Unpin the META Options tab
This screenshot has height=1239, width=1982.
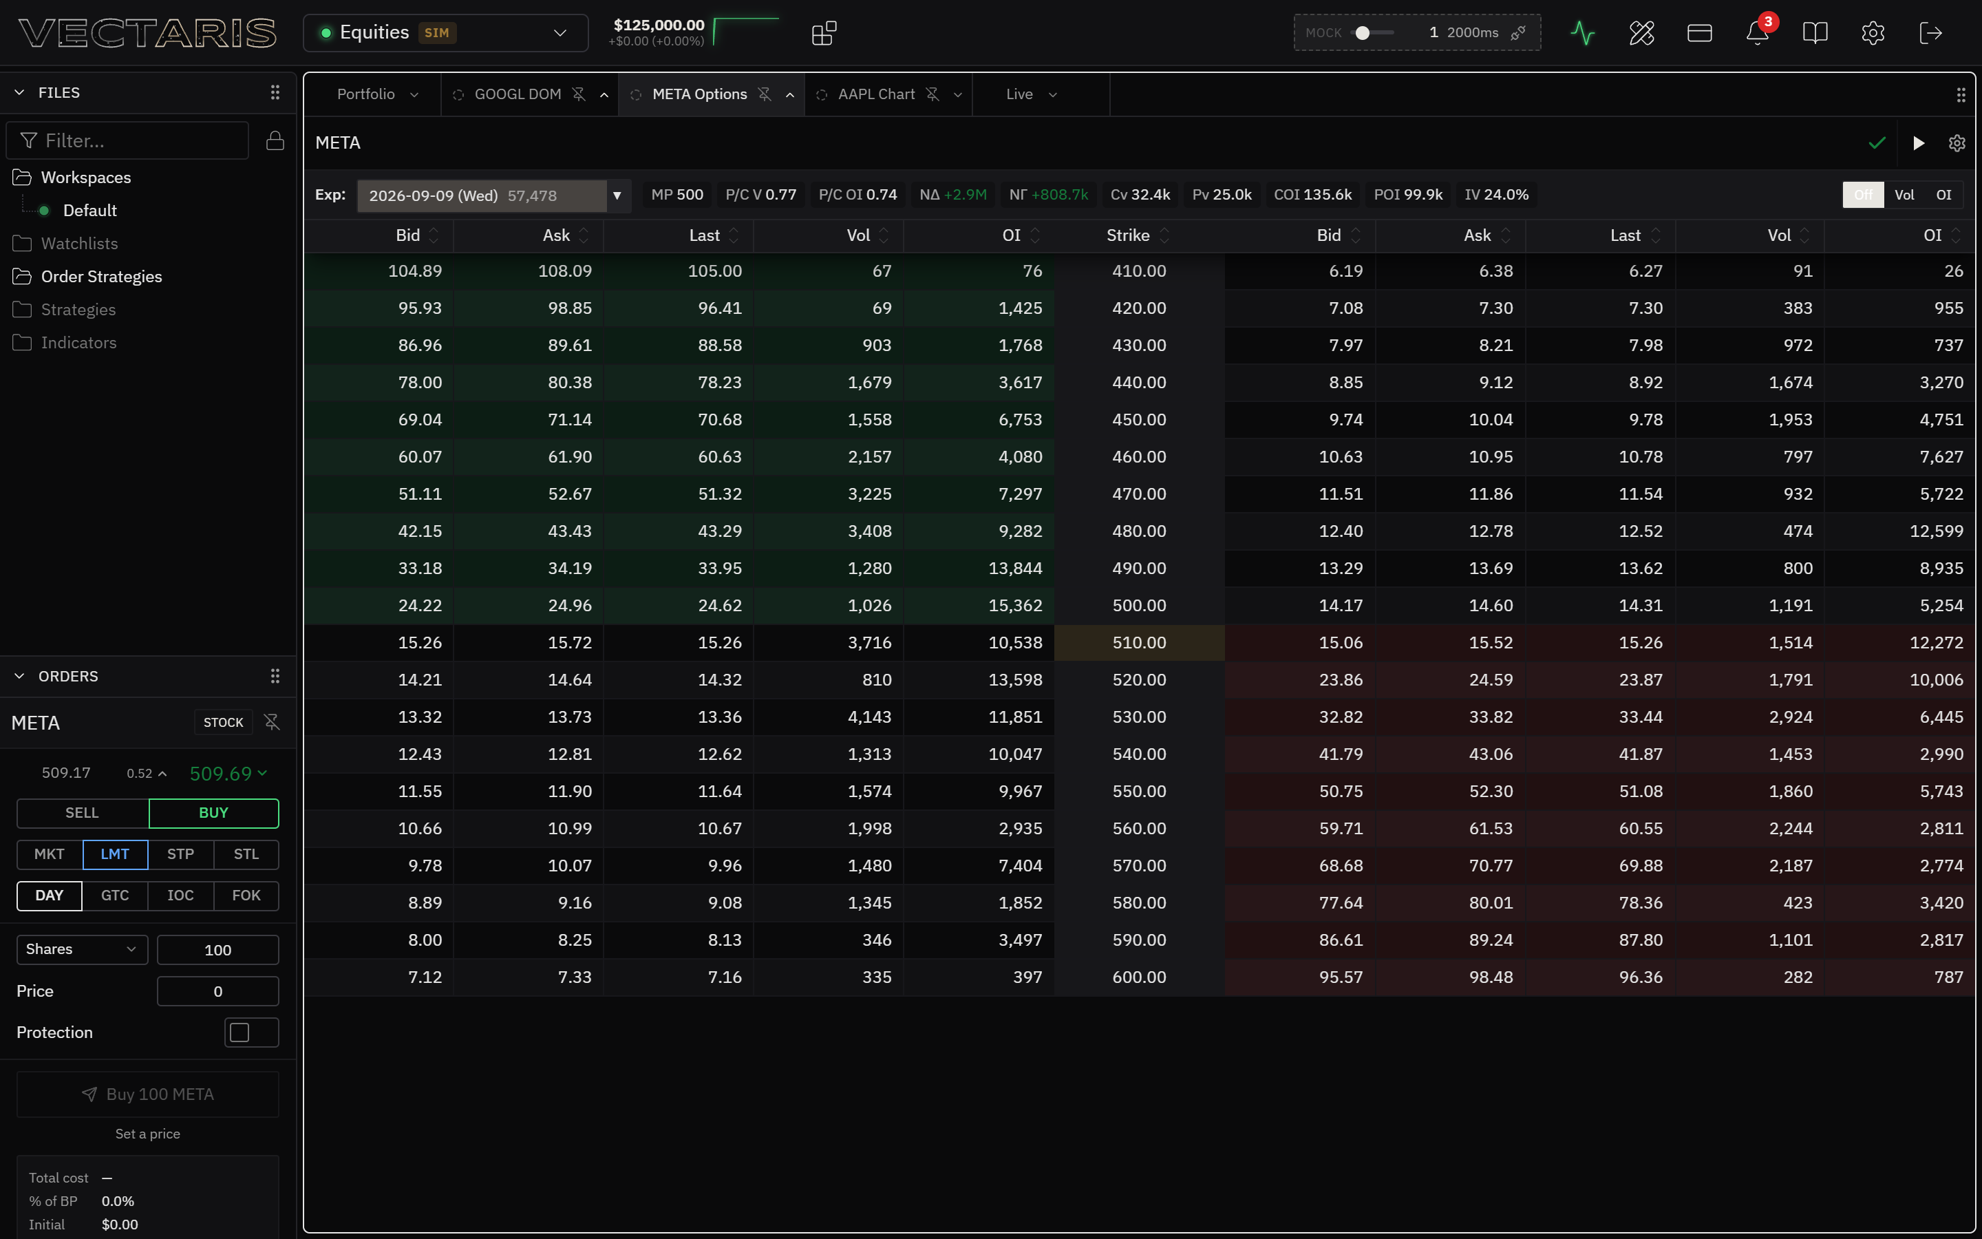(x=764, y=94)
